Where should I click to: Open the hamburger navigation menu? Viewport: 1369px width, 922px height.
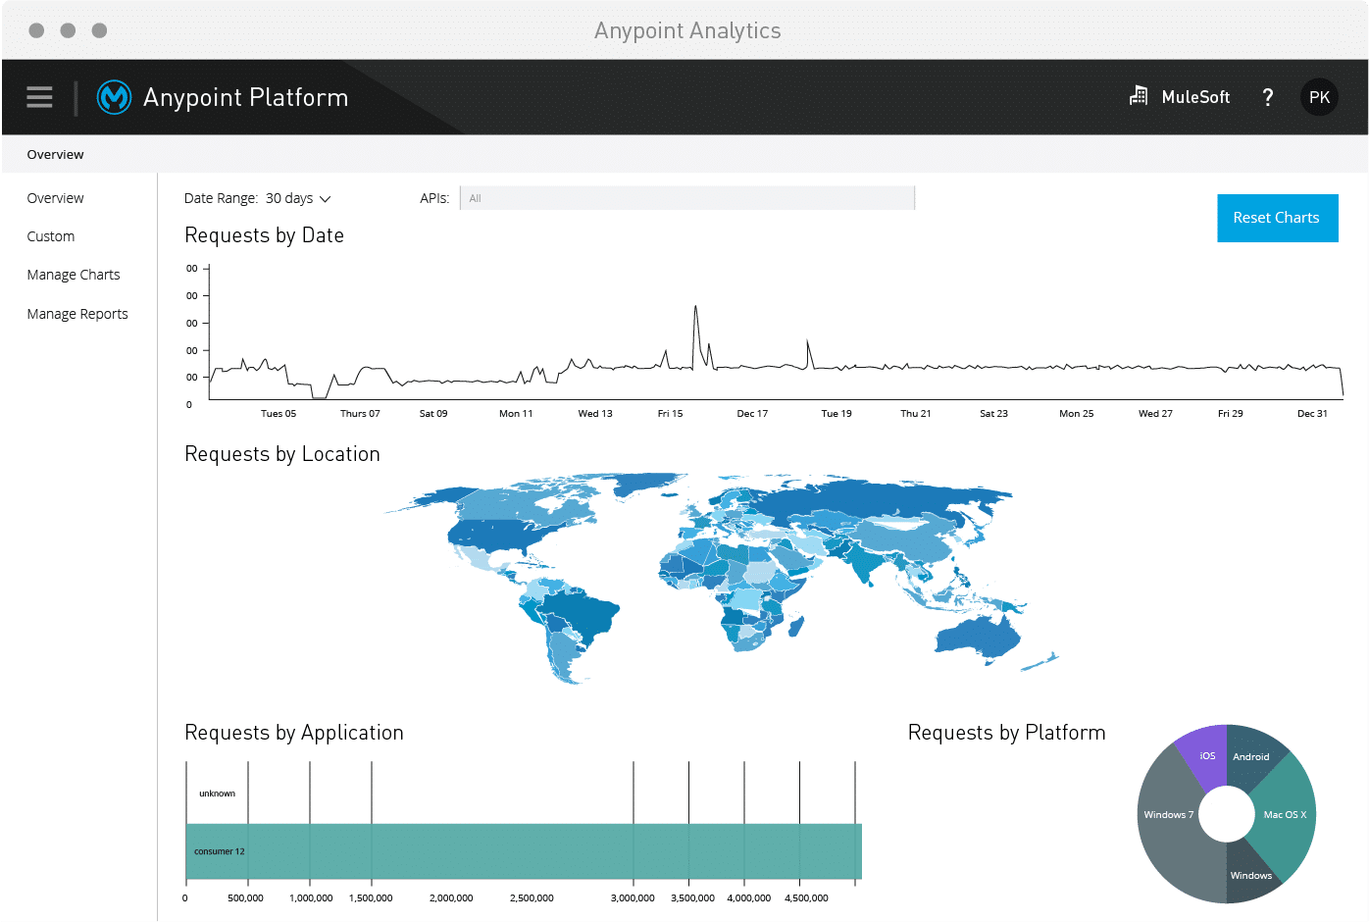point(39,97)
